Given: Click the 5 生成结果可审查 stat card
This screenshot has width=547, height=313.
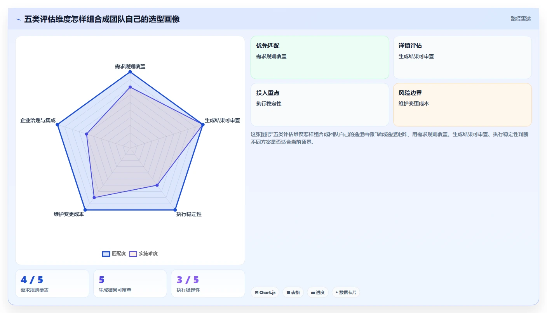Looking at the screenshot, I should point(130,284).
